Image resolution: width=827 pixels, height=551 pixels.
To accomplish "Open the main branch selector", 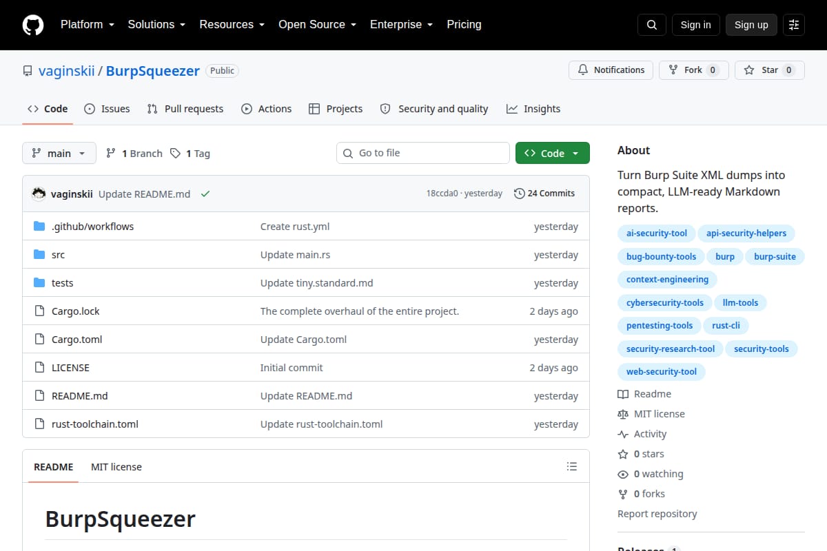I will click(x=59, y=153).
